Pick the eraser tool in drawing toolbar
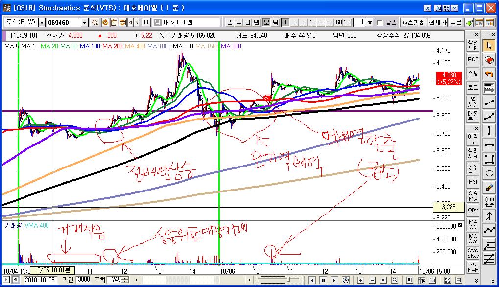Screen dimensions: 499x287 [x=489, y=60]
